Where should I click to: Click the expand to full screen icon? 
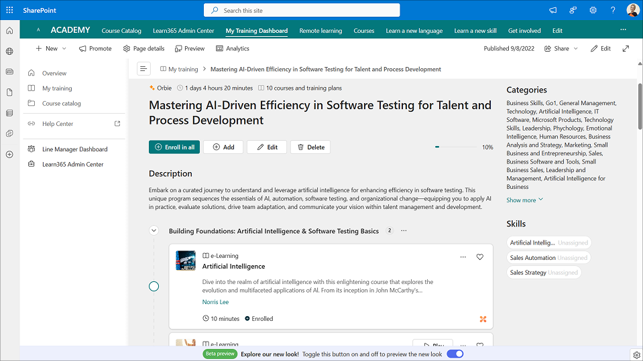coord(626,48)
